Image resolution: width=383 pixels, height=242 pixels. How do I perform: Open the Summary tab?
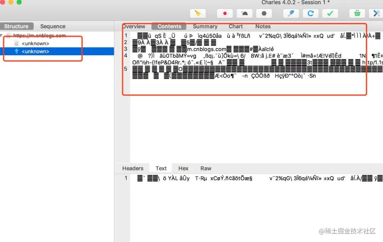[x=205, y=26]
